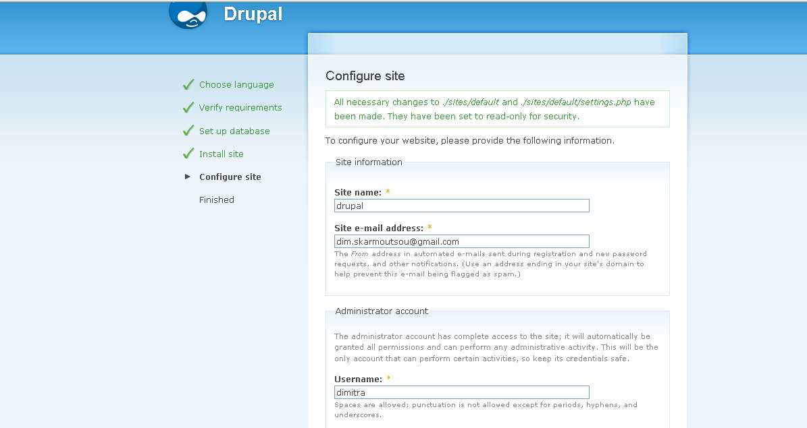Click the From address help description
The height and width of the screenshot is (428, 807).
490,264
